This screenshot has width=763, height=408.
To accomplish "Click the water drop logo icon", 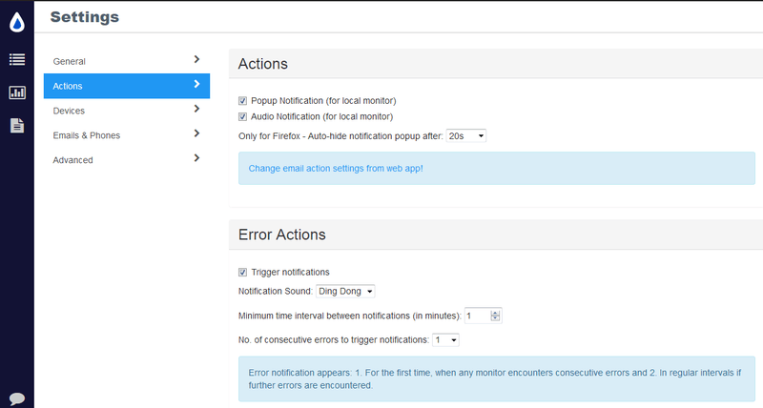I will click(17, 19).
